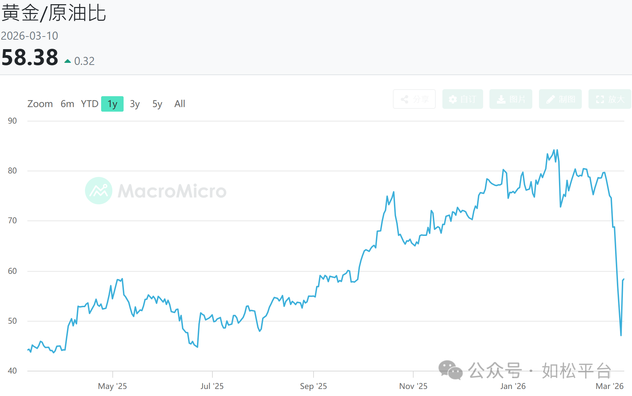632x396 pixels.
Task: Click the gear icon for 自订 customize
Action: (x=453, y=99)
